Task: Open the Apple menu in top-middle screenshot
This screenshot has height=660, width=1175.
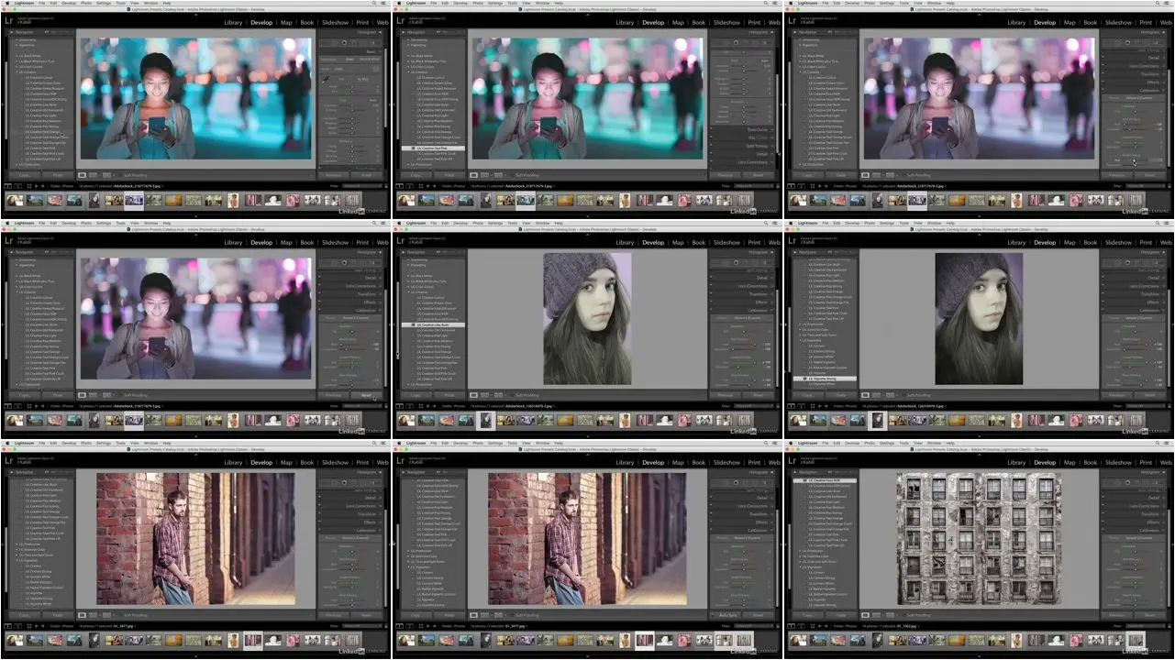Action: (397, 4)
